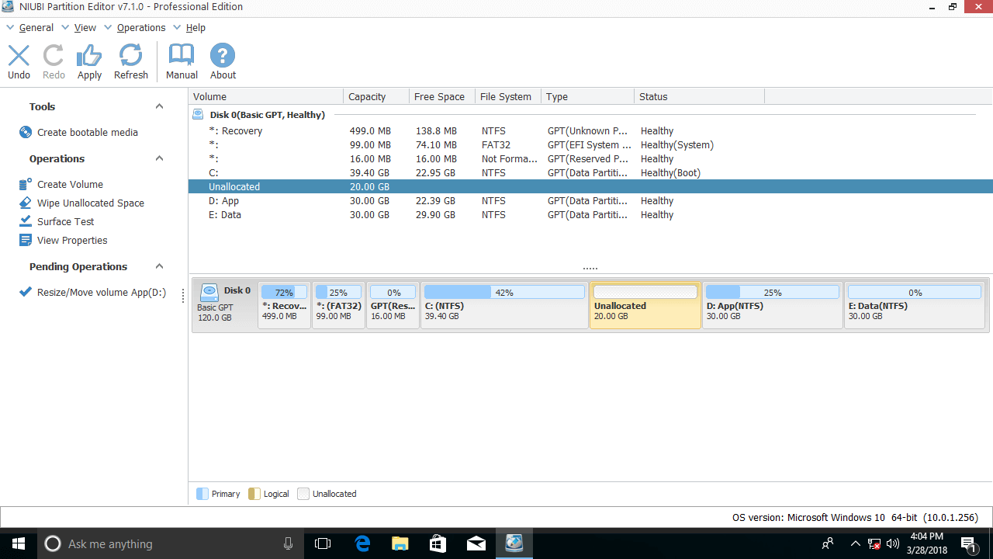This screenshot has width=993, height=559.
Task: Click Surface Test text link
Action: click(66, 221)
